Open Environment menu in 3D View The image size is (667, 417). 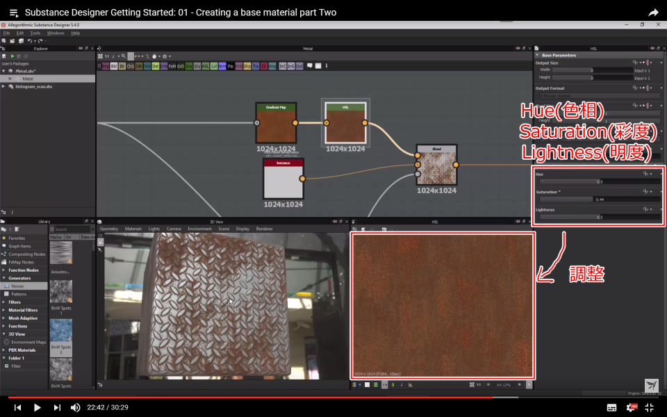click(199, 229)
